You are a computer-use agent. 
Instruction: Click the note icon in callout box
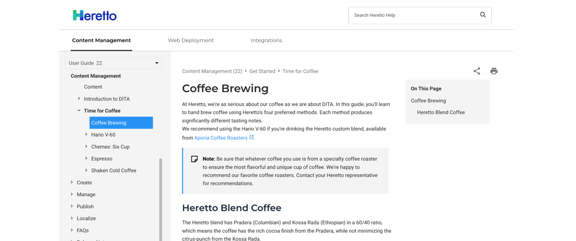[194, 159]
